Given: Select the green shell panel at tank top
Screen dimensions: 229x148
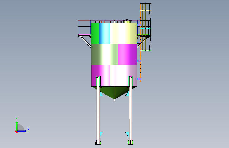Looking at the screenshot, I should click(95, 33).
